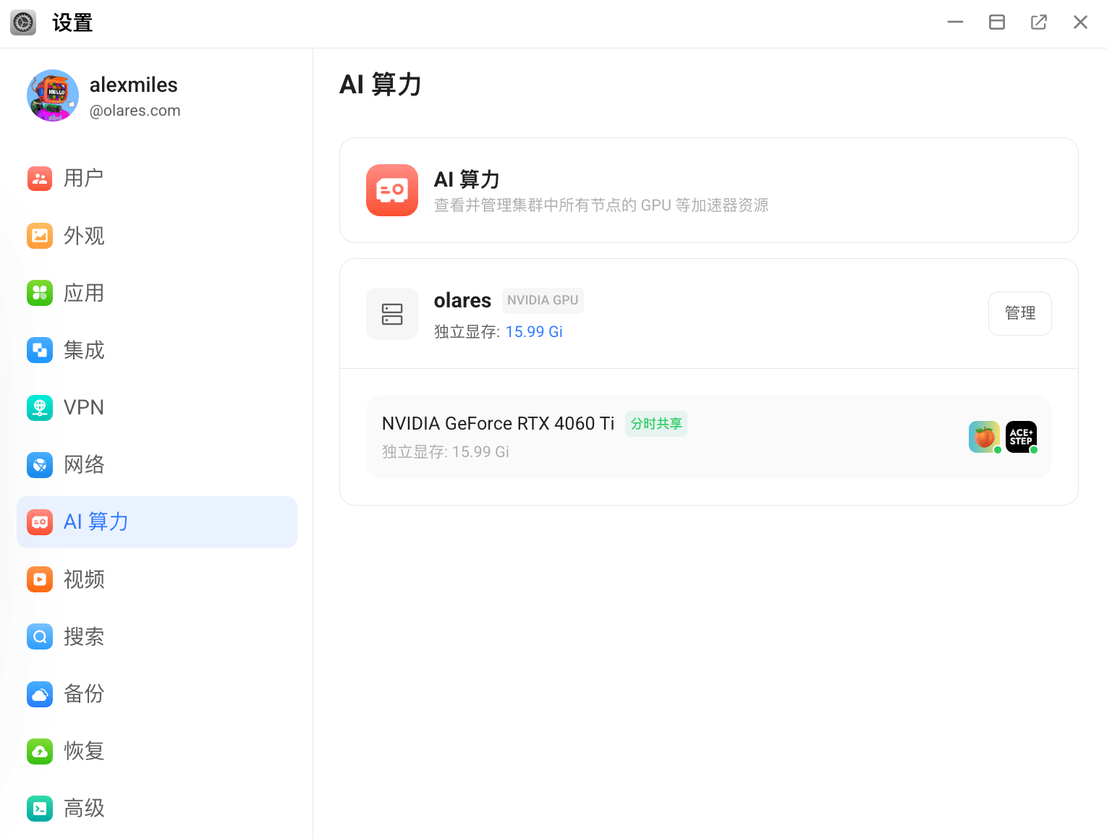Click the Network (网络) icon
Image resolution: width=1107 pixels, height=839 pixels.
(x=40, y=464)
